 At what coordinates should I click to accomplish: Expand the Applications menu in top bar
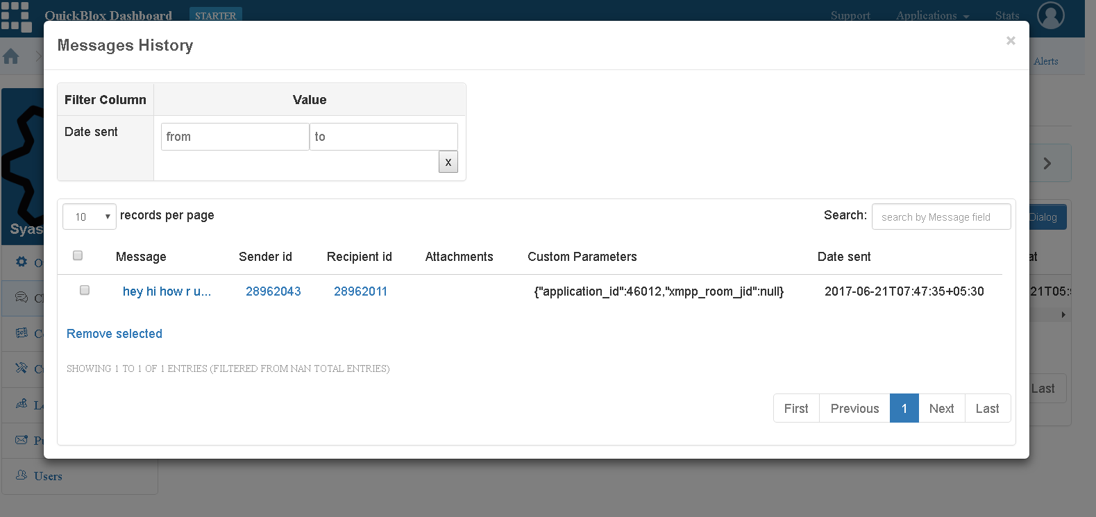(932, 15)
